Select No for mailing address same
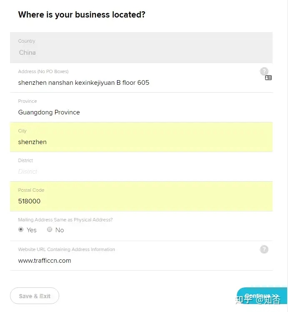 point(50,229)
